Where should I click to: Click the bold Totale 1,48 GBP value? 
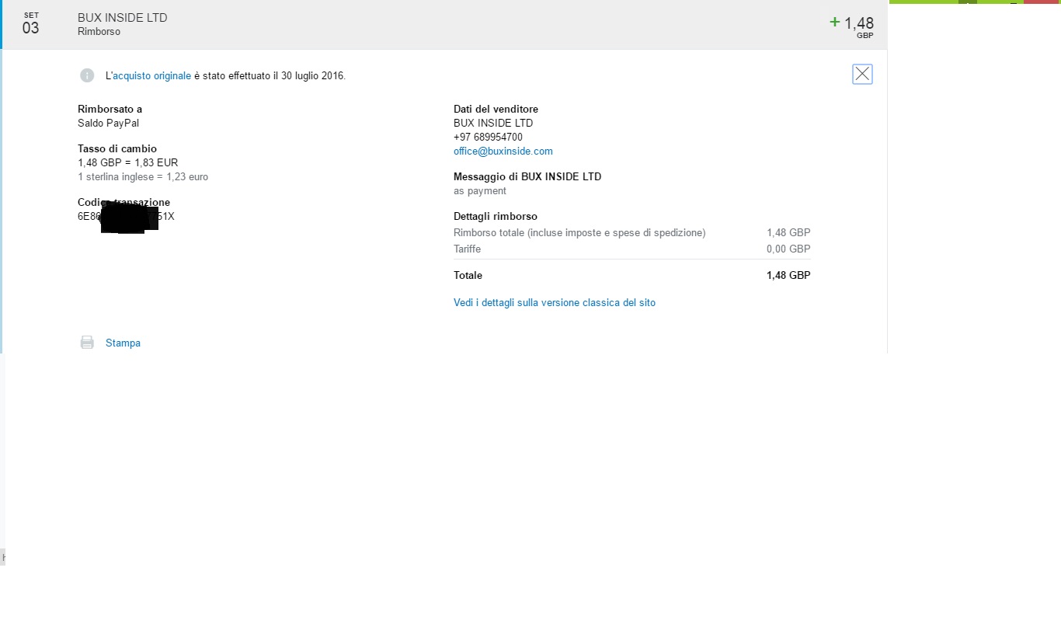pyautogui.click(x=788, y=276)
